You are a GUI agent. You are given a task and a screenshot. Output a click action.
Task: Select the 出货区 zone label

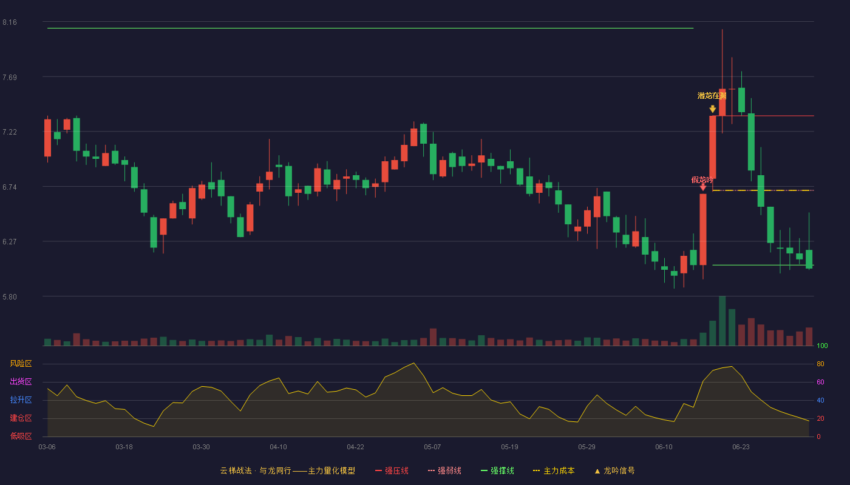(21, 382)
